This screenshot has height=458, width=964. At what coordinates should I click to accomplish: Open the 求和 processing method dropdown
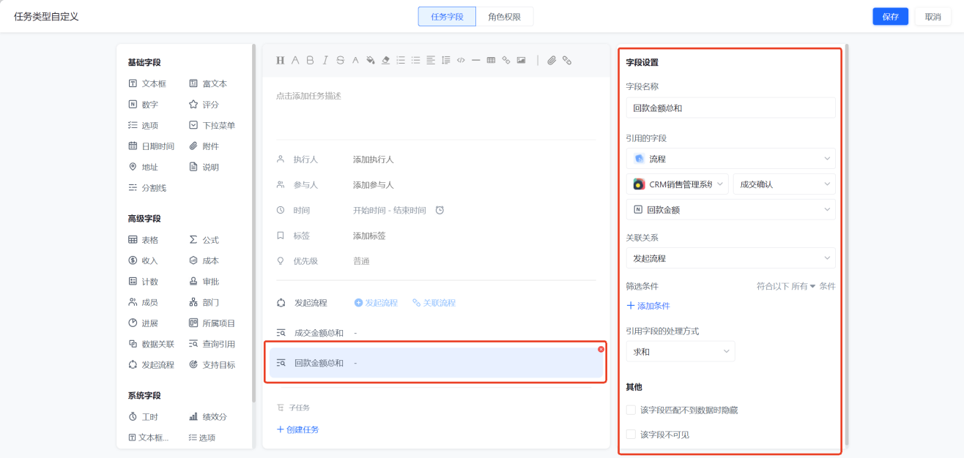point(681,352)
